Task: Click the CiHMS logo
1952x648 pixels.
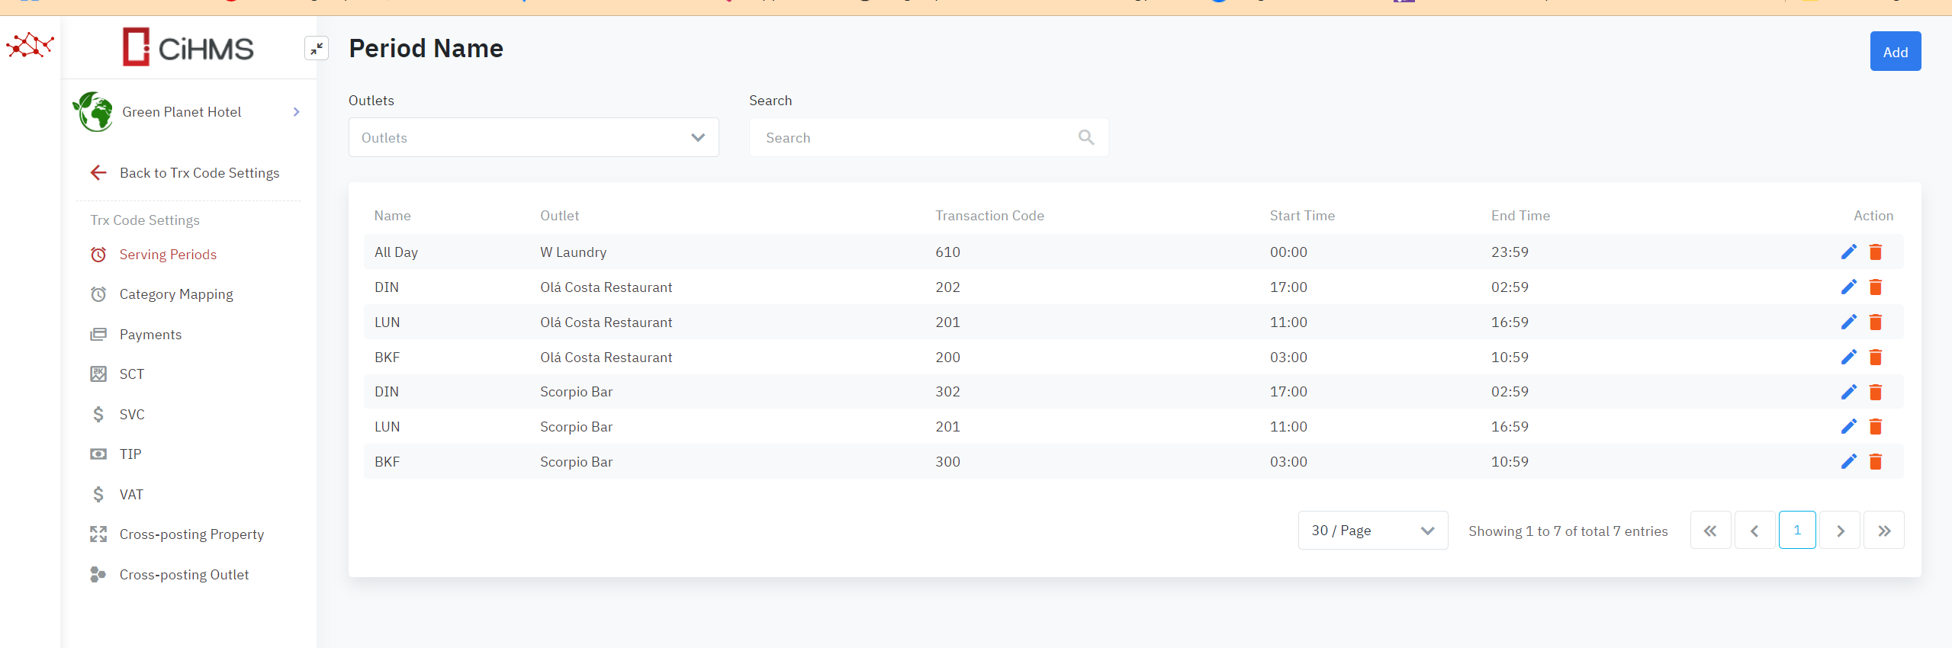Action: (188, 48)
